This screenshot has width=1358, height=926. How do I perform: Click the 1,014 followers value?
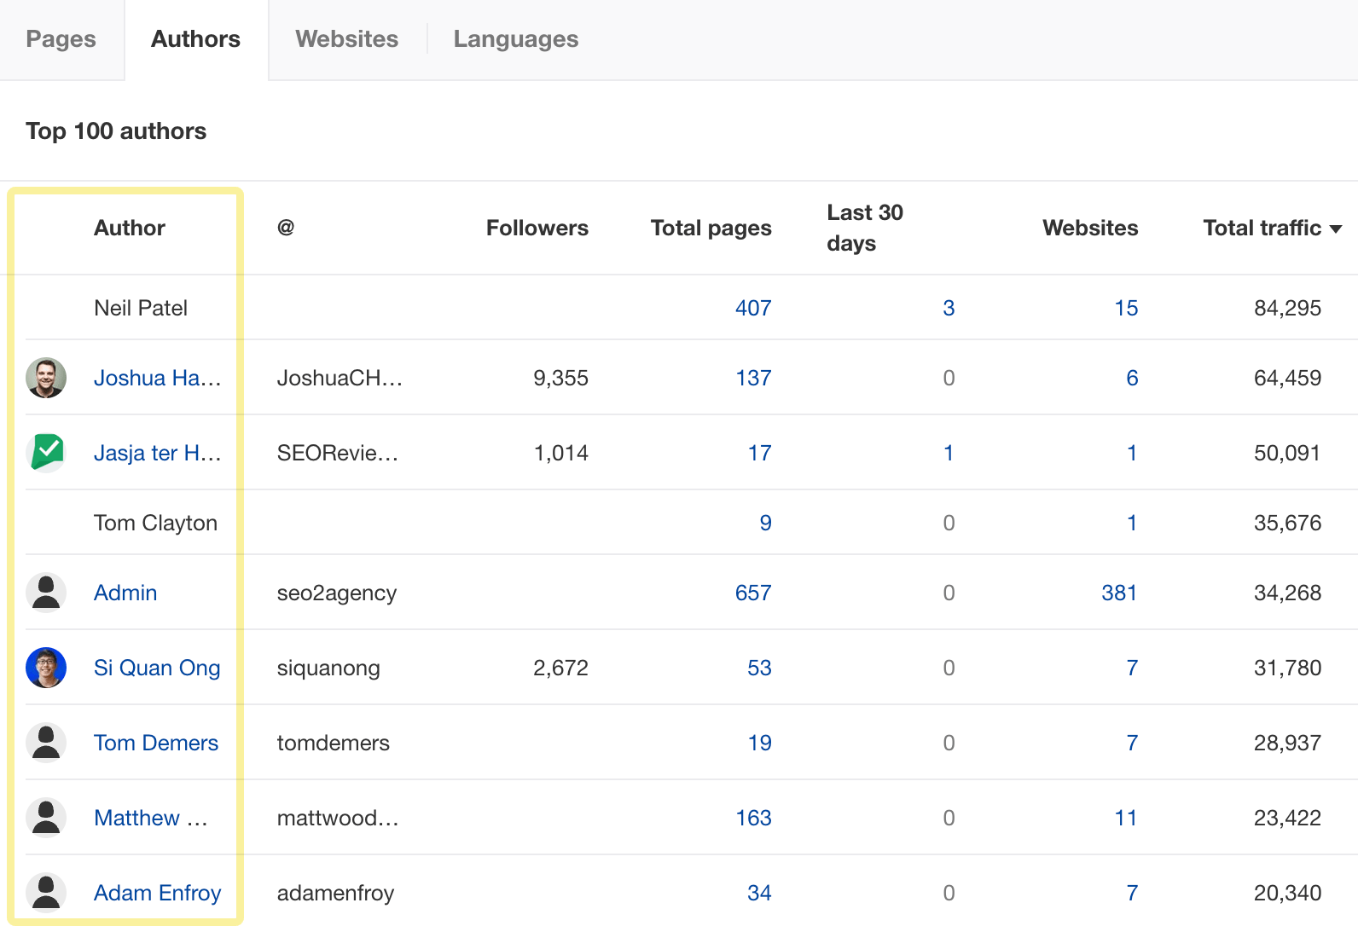pyautogui.click(x=560, y=453)
